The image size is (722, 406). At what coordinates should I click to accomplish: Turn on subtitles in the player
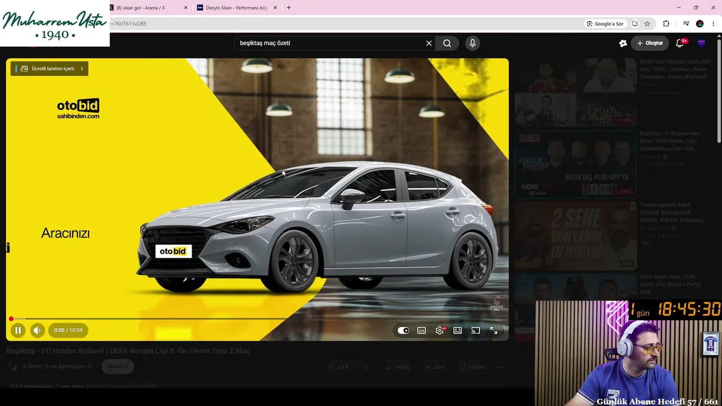[x=421, y=330]
